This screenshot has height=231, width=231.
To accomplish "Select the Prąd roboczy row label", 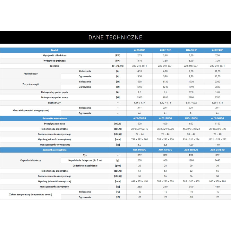I will point(30,74).
